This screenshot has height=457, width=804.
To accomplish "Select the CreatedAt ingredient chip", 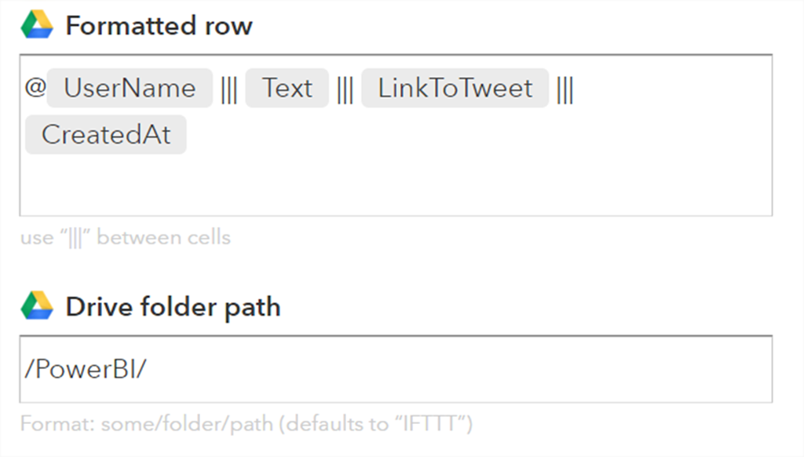I will tap(106, 134).
